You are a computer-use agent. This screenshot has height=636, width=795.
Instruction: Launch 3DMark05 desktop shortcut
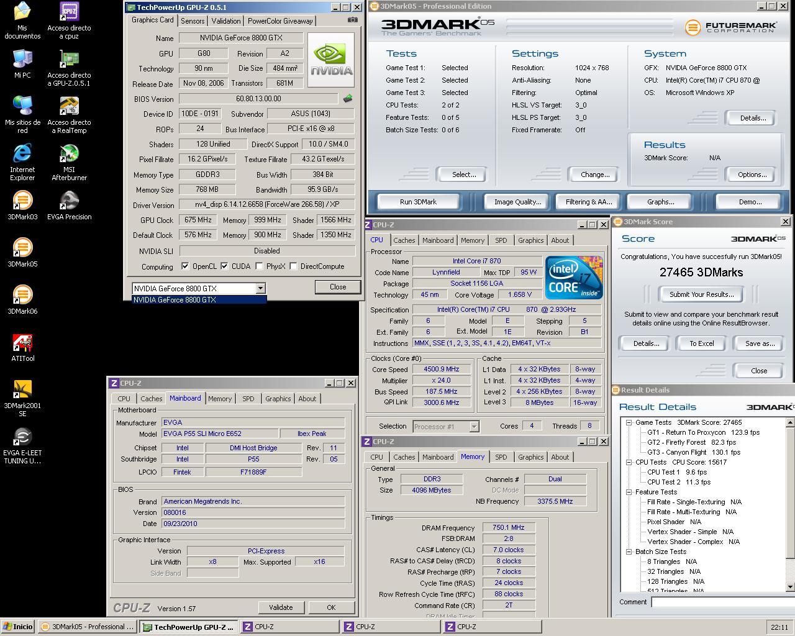[22, 253]
